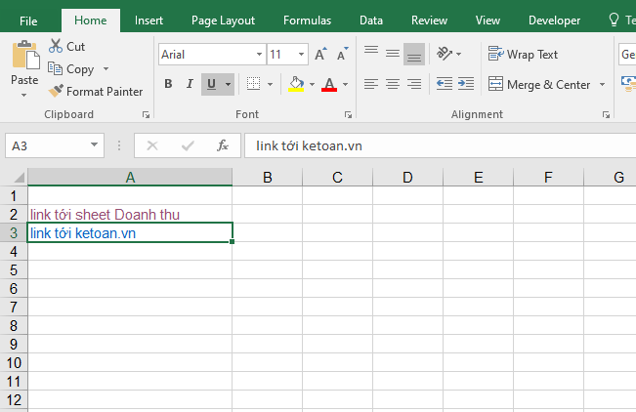The height and width of the screenshot is (412, 636).
Task: Increase font size with large A icon
Action: 320,54
